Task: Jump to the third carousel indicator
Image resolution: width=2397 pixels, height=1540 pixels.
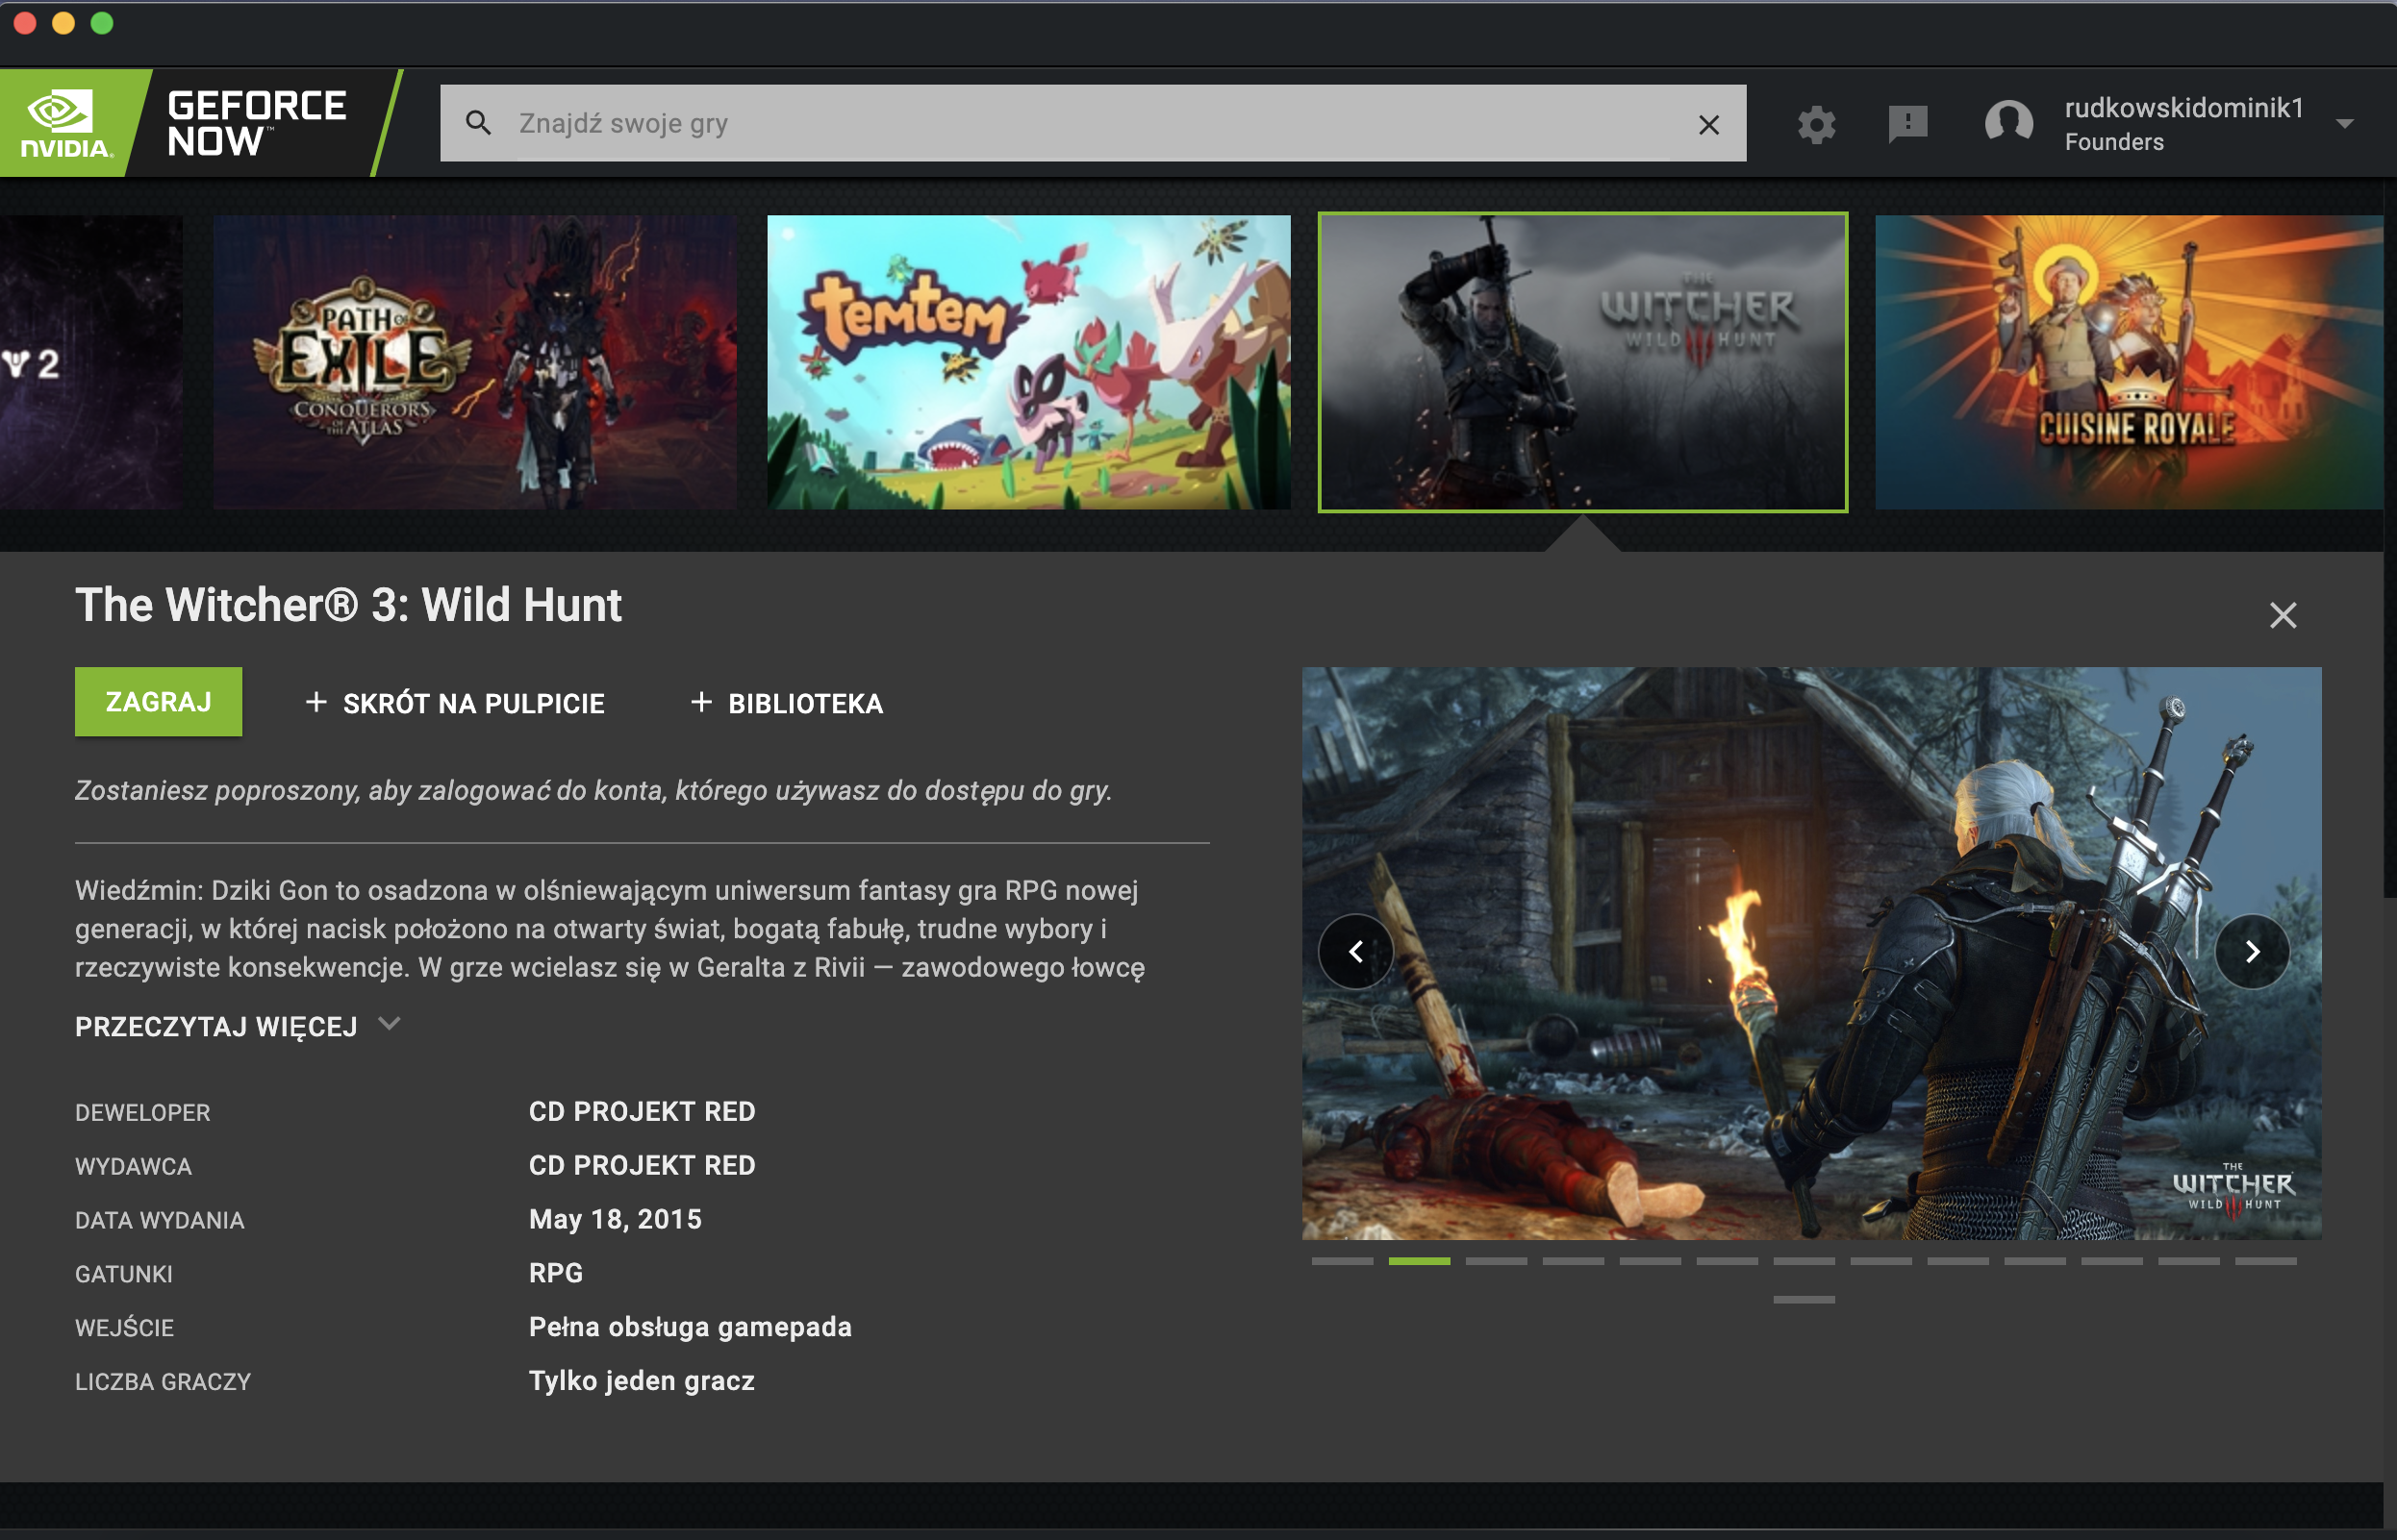Action: click(1496, 1261)
